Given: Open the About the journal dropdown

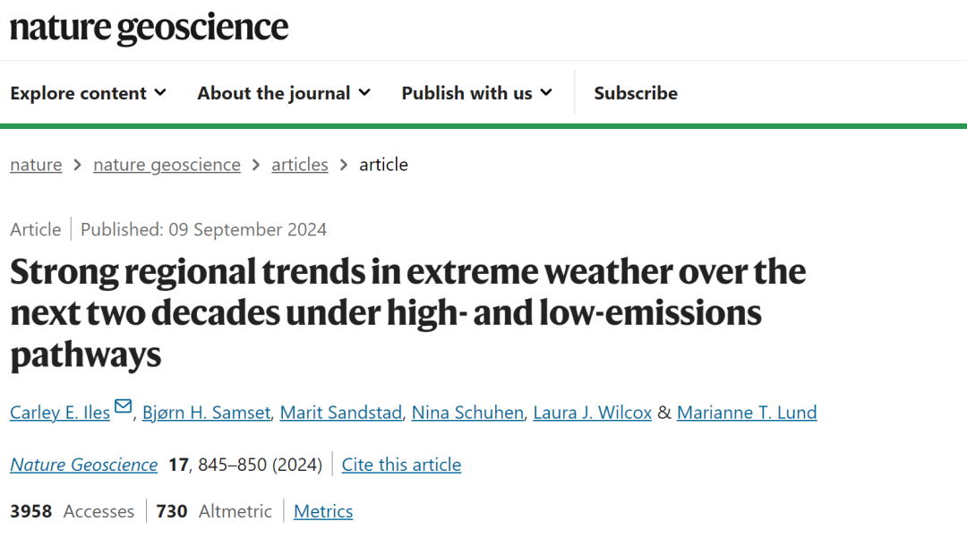Looking at the screenshot, I should (284, 93).
